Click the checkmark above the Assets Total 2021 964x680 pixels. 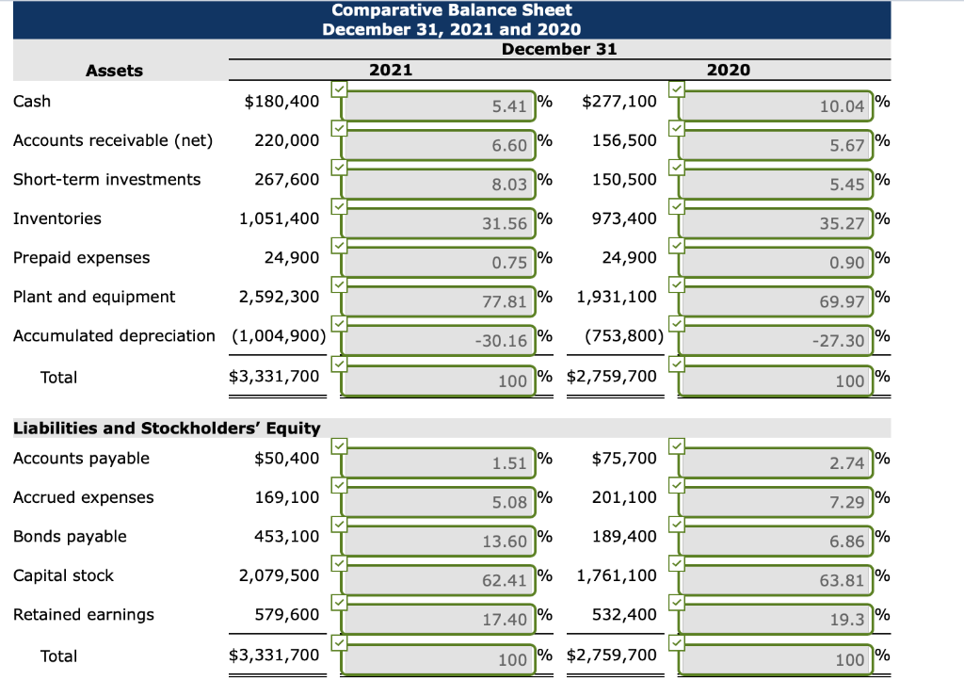340,364
